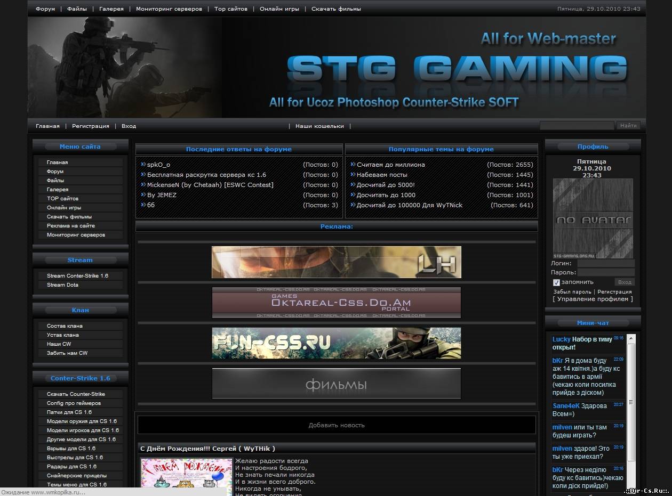
Task: Click the Найти search button
Action: [628, 125]
